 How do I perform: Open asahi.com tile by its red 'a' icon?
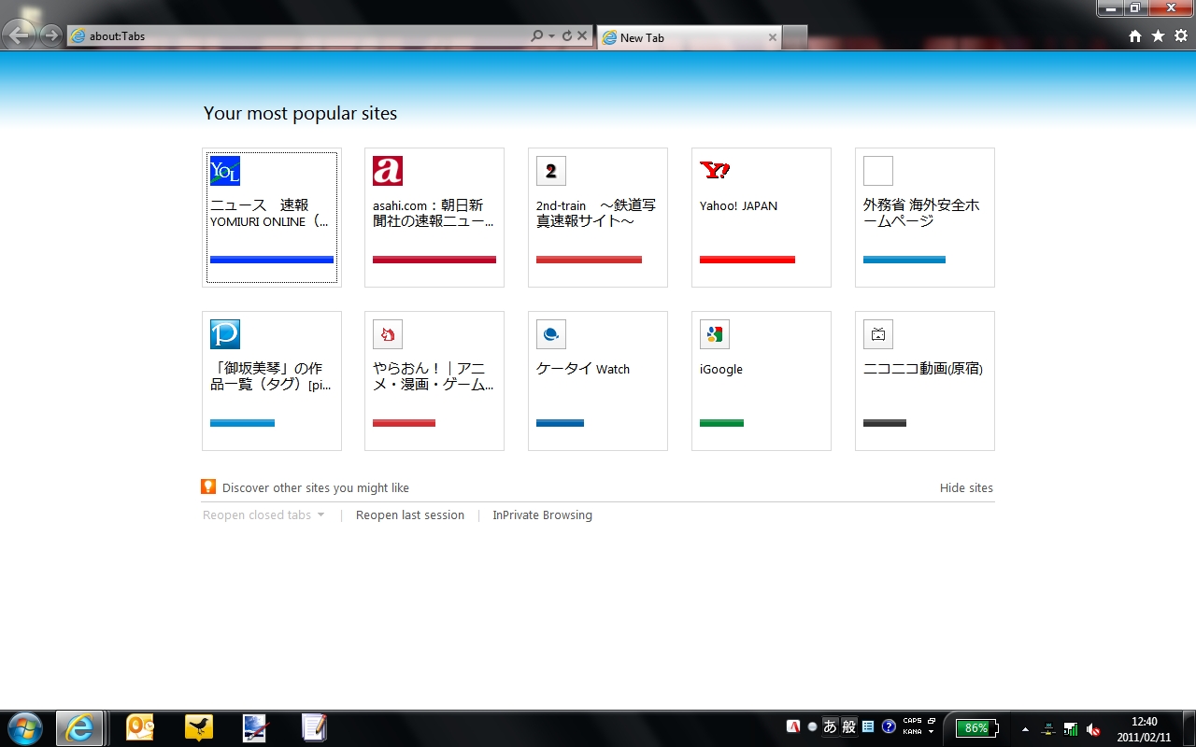(x=388, y=171)
